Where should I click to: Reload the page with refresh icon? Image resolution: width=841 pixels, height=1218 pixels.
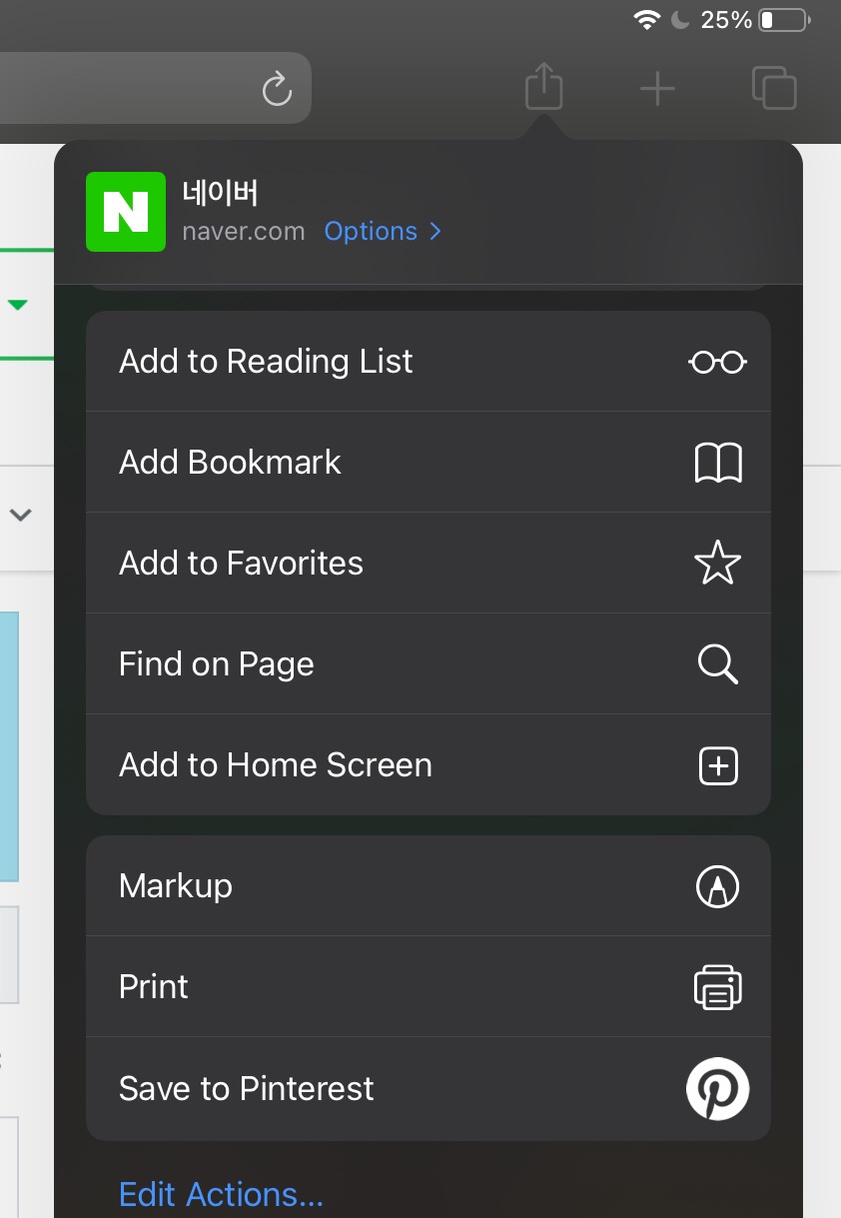[277, 88]
